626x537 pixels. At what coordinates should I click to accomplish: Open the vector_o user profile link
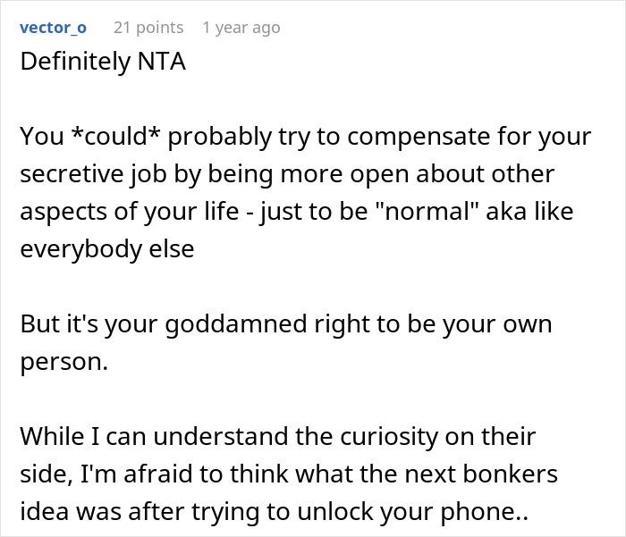(x=53, y=28)
